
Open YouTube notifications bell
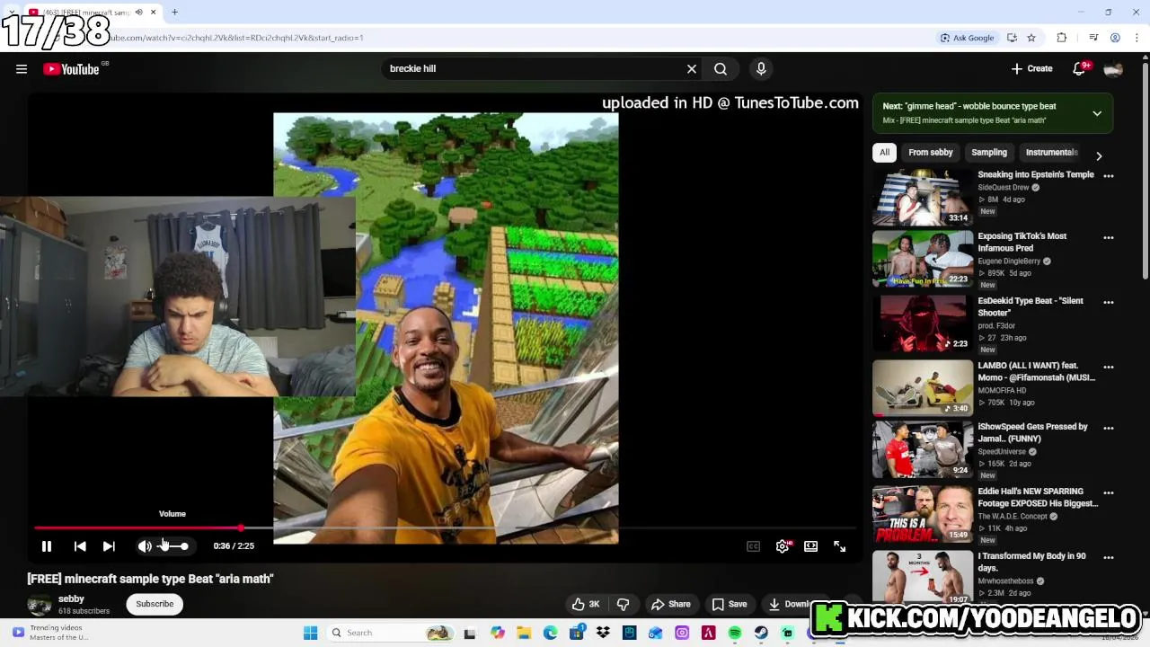click(1081, 69)
